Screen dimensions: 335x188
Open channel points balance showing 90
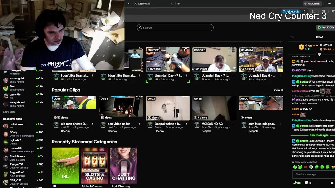tap(297, 183)
